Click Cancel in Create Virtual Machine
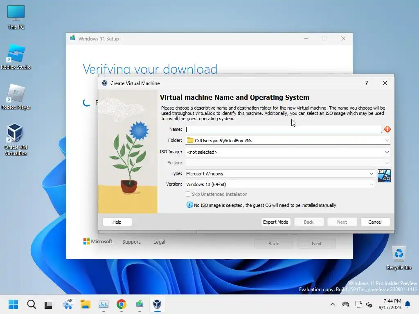 [375, 222]
